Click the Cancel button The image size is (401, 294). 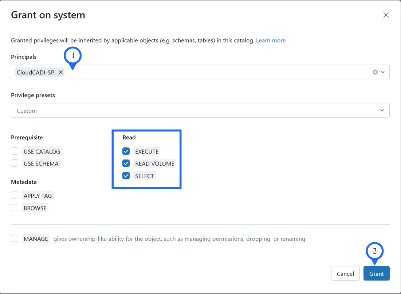click(345, 274)
